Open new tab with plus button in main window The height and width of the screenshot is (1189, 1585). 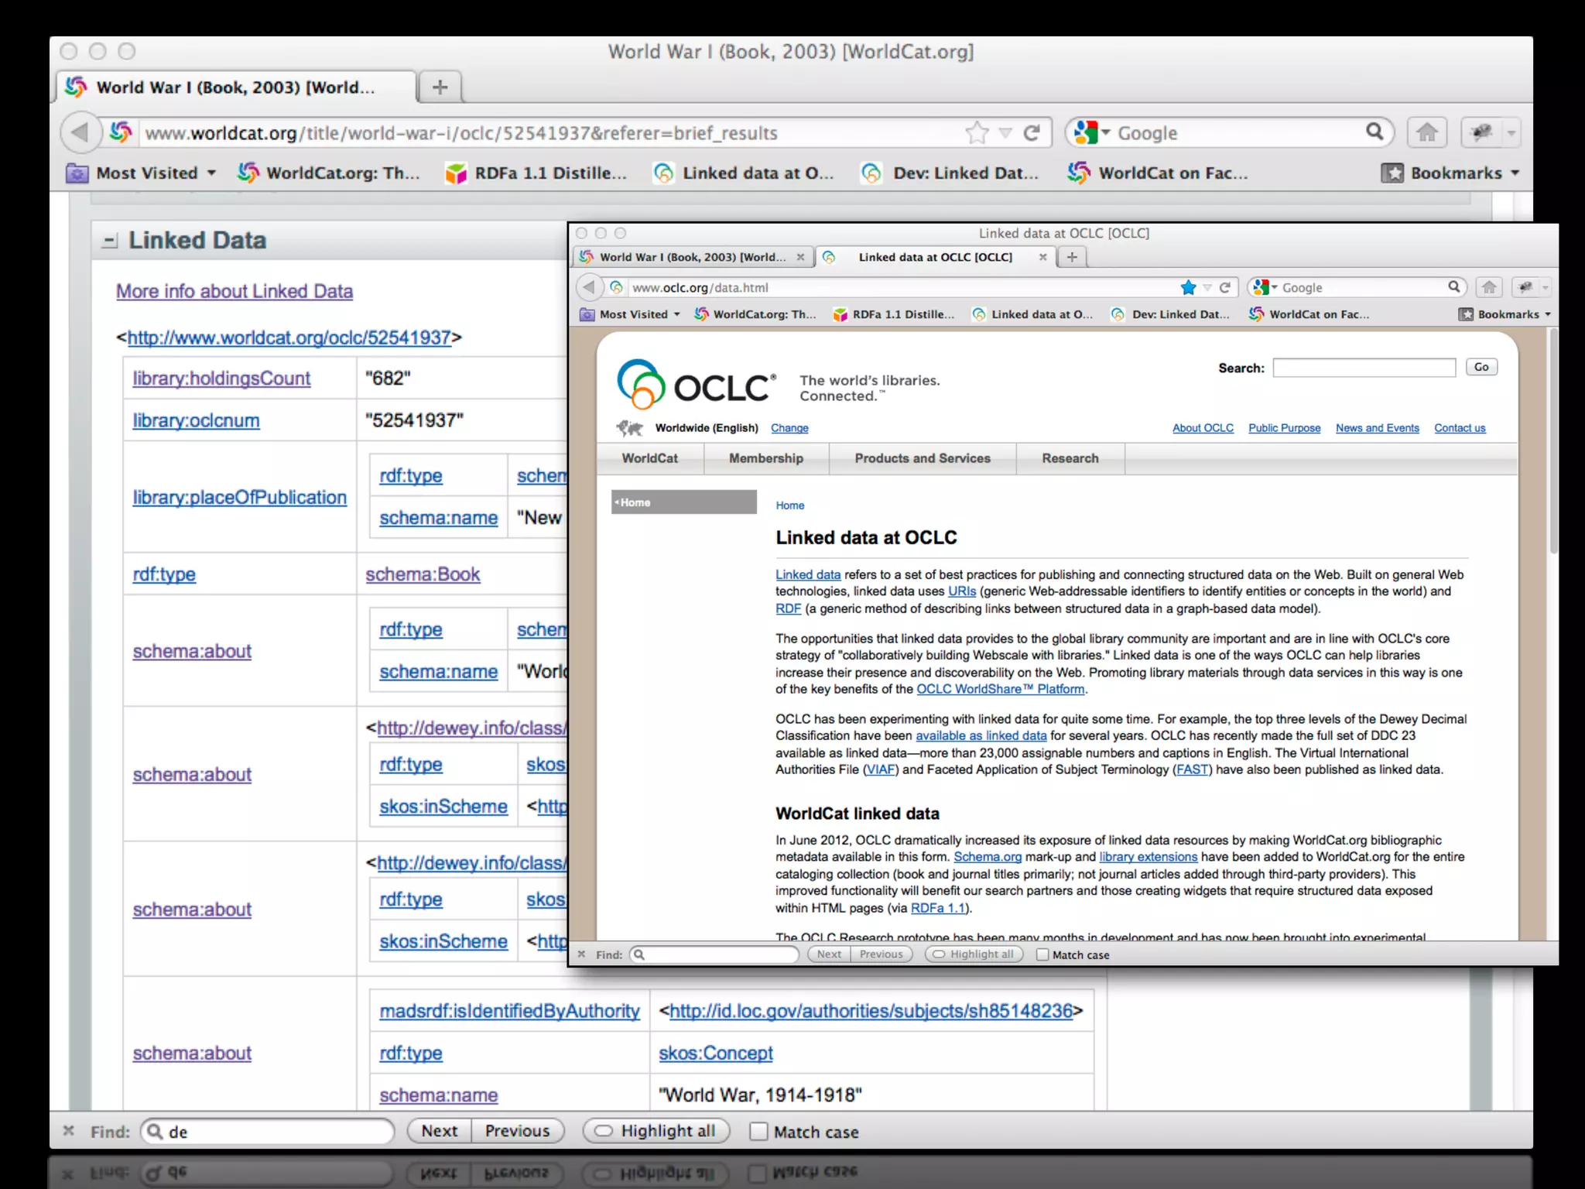click(440, 87)
